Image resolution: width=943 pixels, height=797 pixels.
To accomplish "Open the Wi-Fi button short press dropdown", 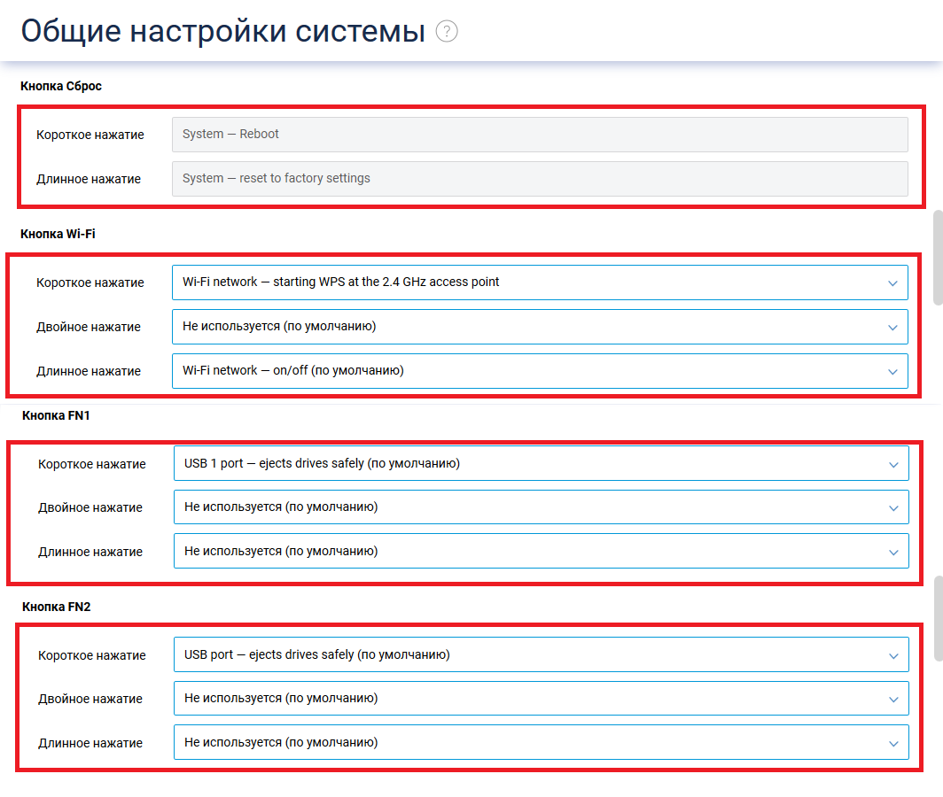I will [x=540, y=282].
